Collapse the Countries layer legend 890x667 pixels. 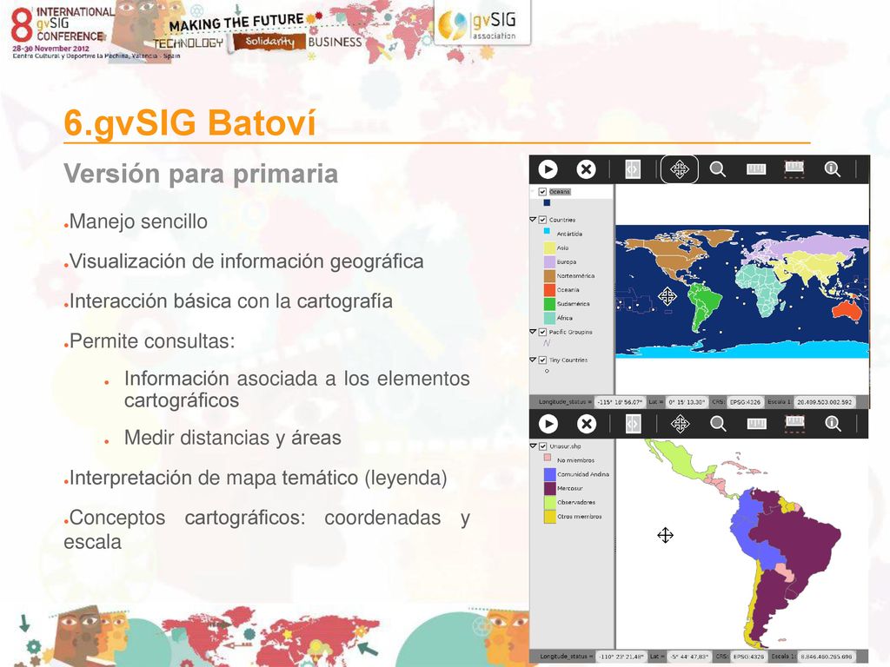tap(533, 220)
